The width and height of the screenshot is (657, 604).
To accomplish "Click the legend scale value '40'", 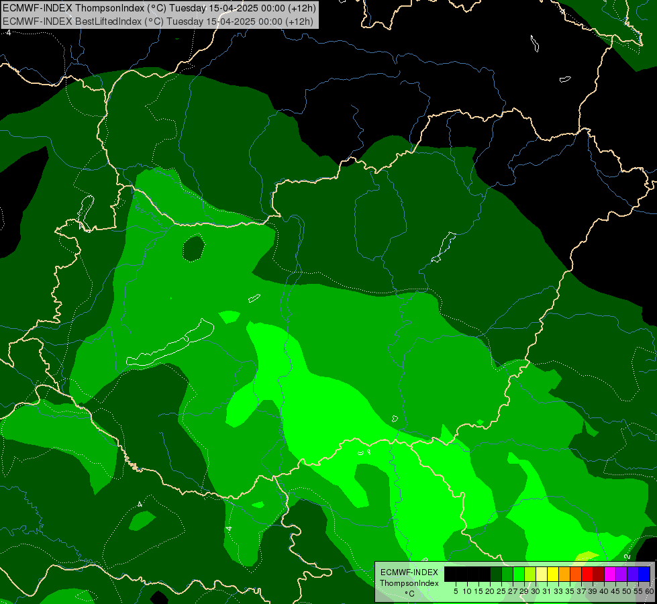I will point(604,591).
